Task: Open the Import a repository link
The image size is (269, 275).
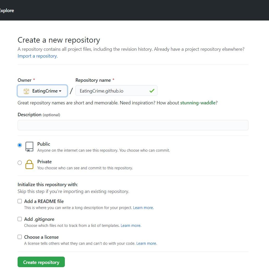Action: pyautogui.click(x=38, y=56)
